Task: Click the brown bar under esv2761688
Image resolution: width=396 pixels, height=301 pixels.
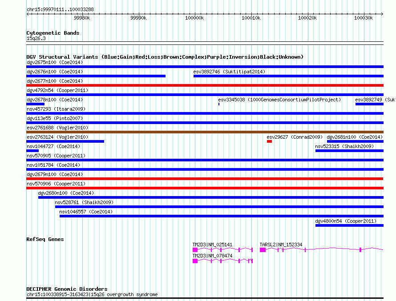Action: coord(205,132)
